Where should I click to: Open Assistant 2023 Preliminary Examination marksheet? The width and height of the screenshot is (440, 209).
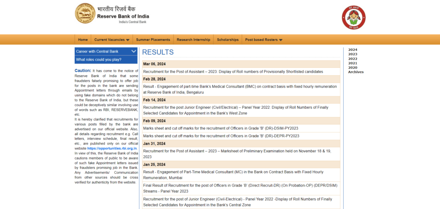pyautogui.click(x=237, y=154)
